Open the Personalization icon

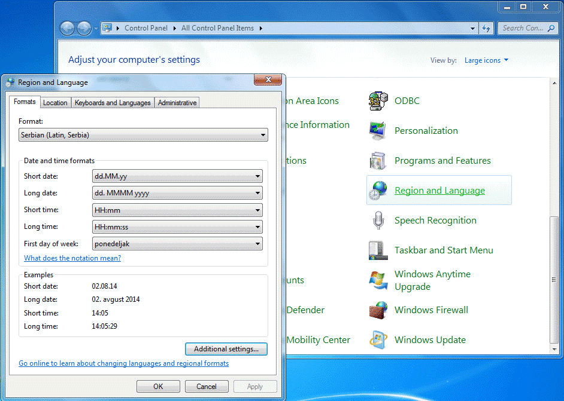coord(378,131)
